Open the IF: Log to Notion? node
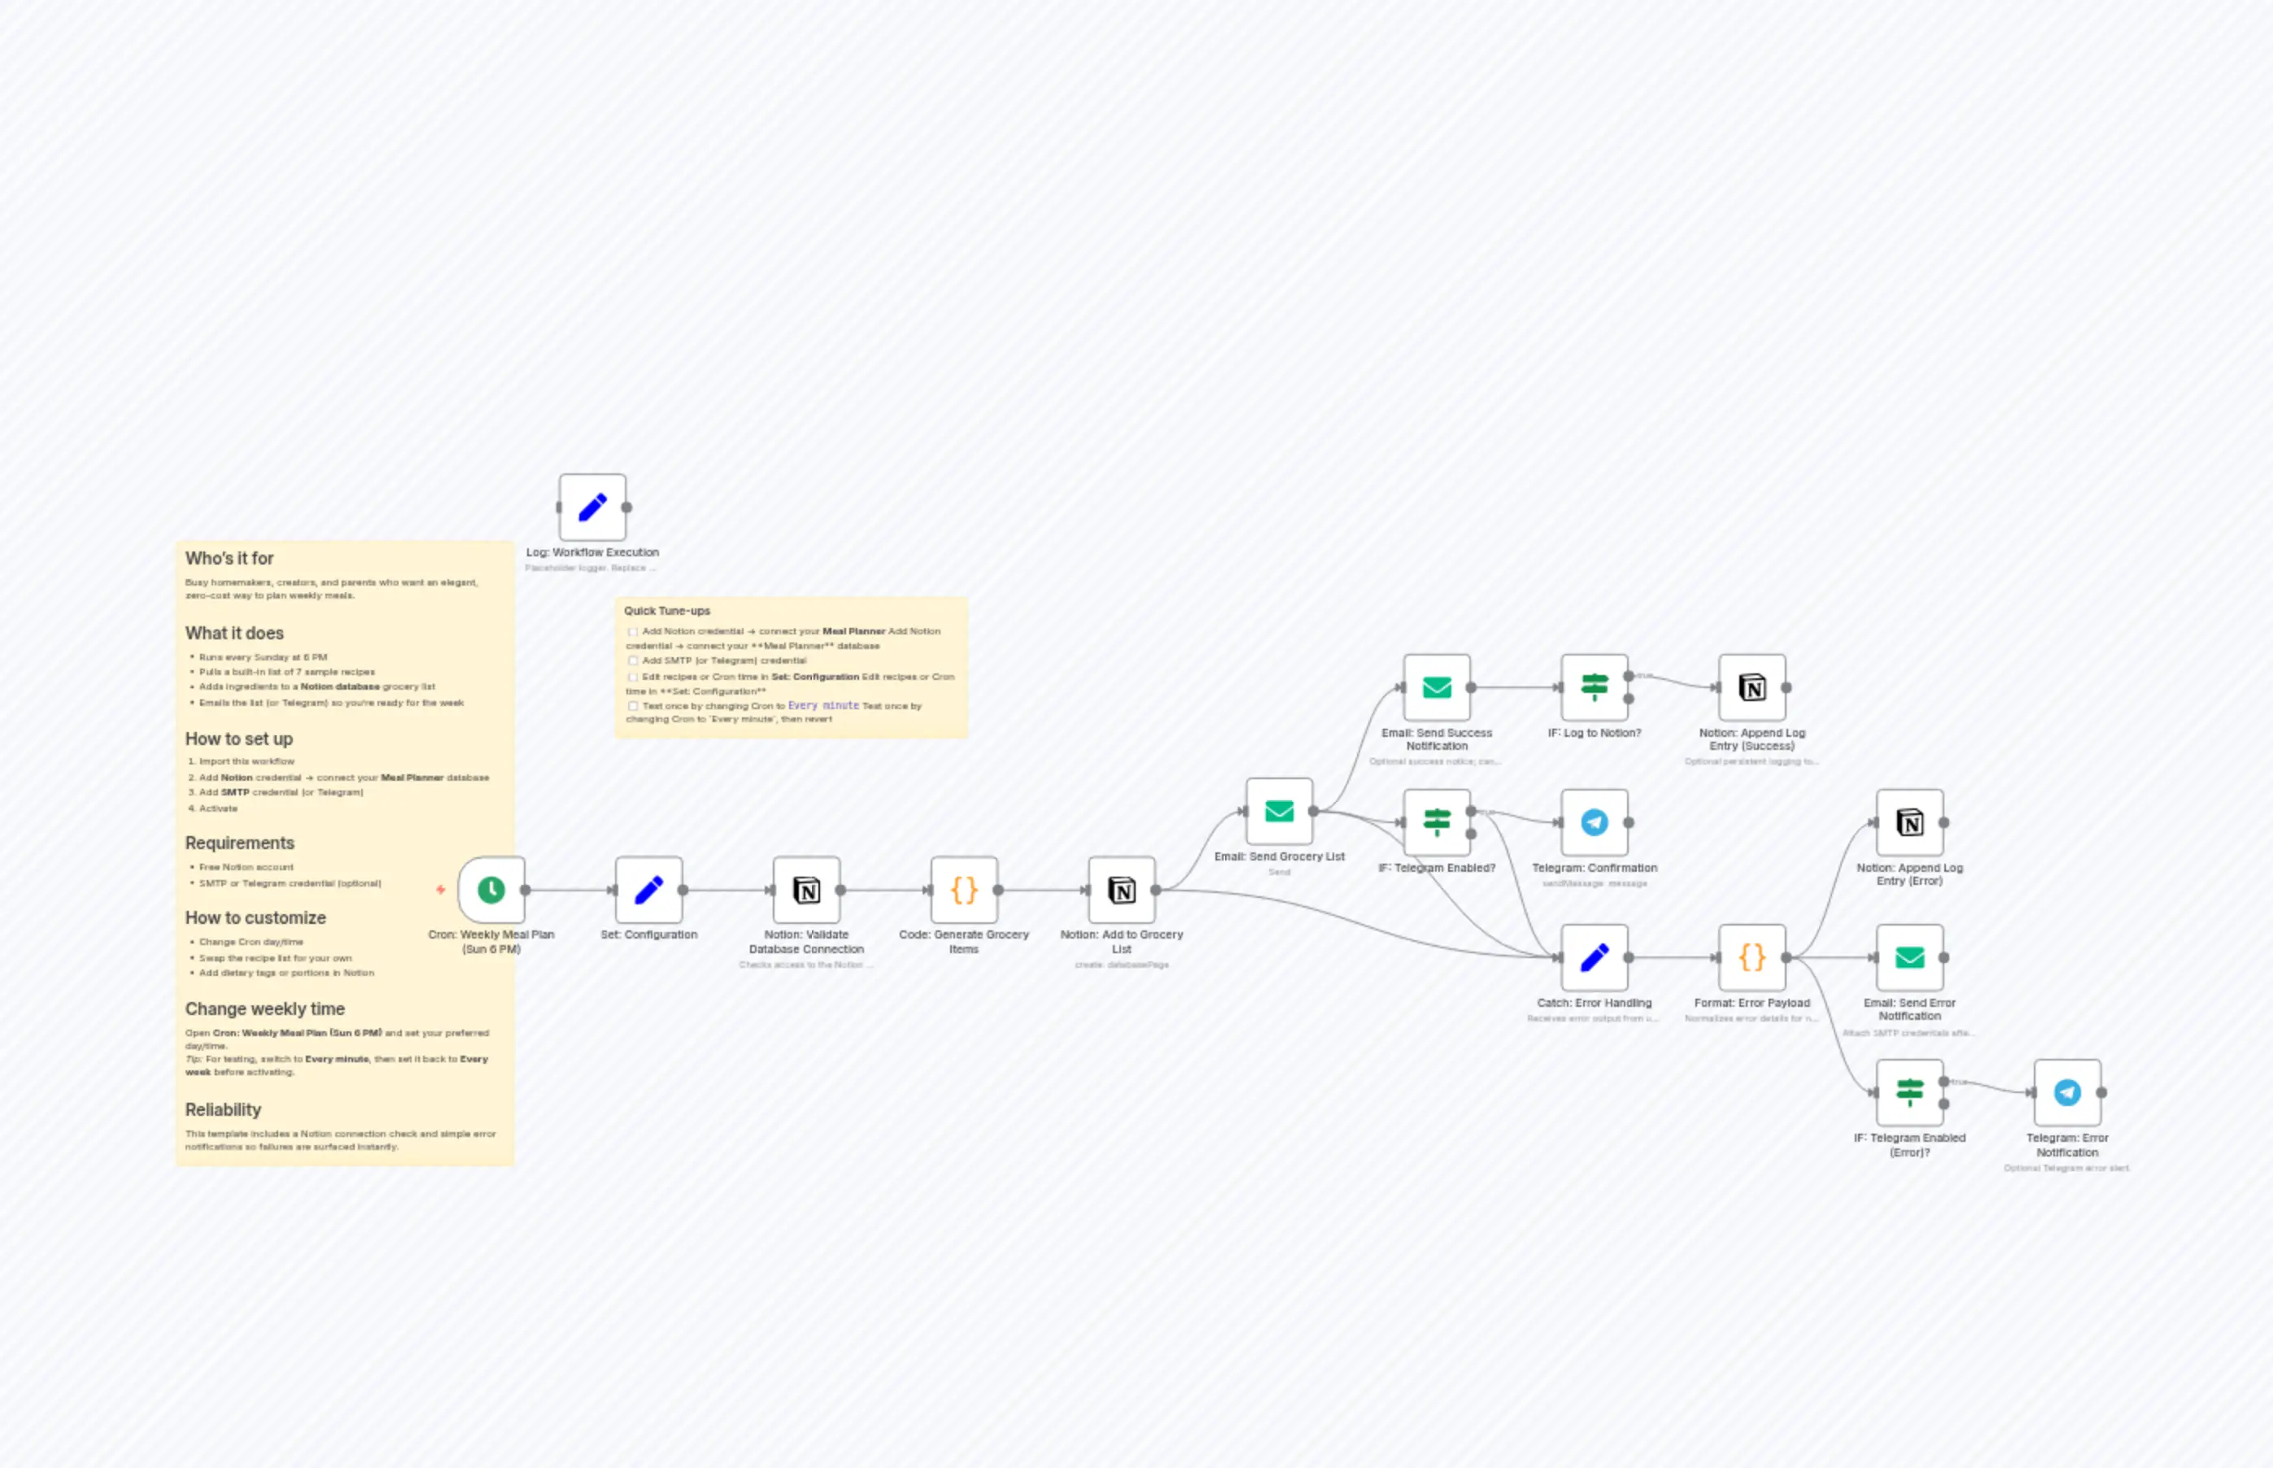This screenshot has height=1468, width=2273. [1595, 688]
